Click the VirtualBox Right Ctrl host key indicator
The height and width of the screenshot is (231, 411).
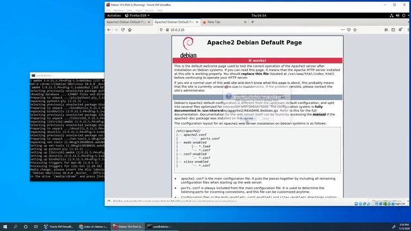pyautogui.click(x=400, y=203)
